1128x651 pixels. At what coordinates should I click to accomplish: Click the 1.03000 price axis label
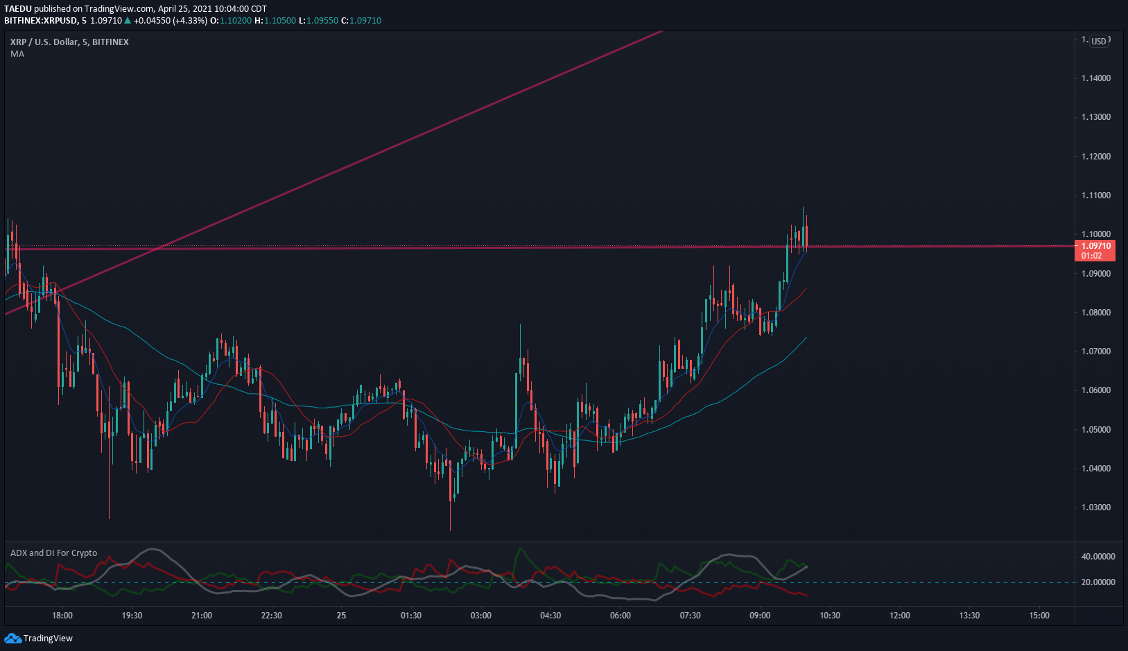1096,507
